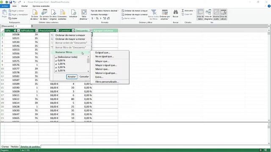
Task: Toggle Mostrar oculto view
Action: coord(216,14)
